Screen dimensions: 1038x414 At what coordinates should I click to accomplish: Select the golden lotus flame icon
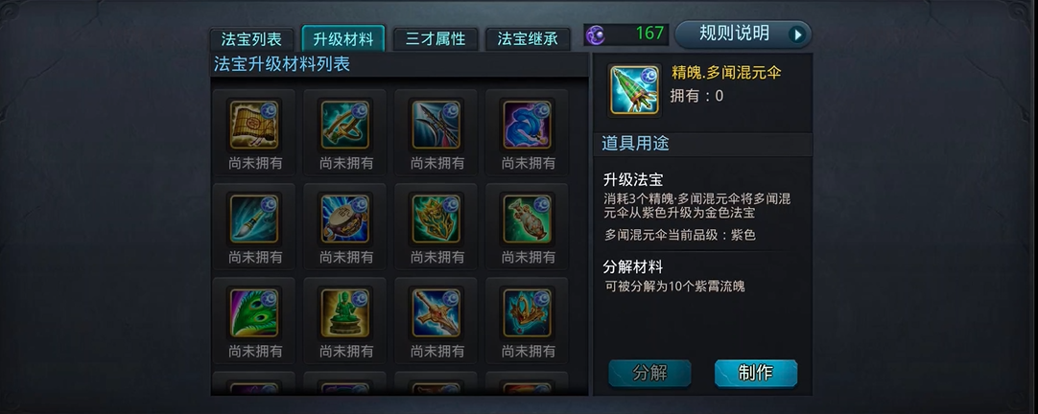436,218
